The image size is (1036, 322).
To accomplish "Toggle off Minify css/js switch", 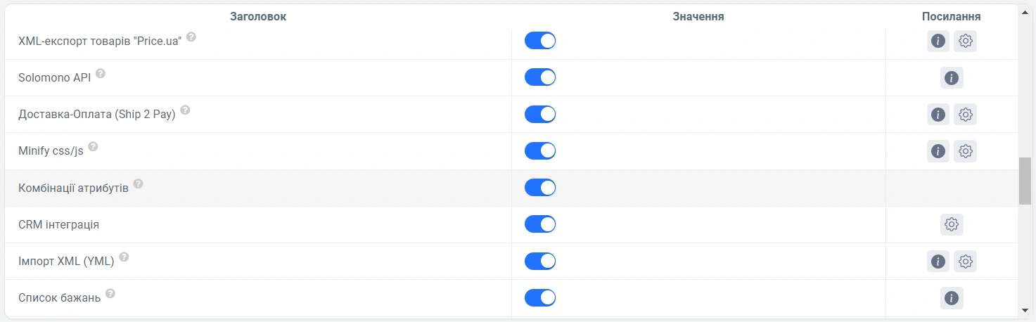I will point(540,150).
